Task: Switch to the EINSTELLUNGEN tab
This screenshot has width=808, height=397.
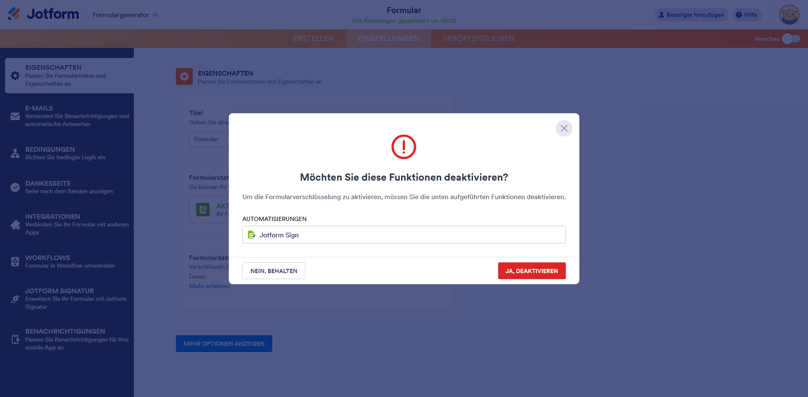Action: [x=388, y=39]
